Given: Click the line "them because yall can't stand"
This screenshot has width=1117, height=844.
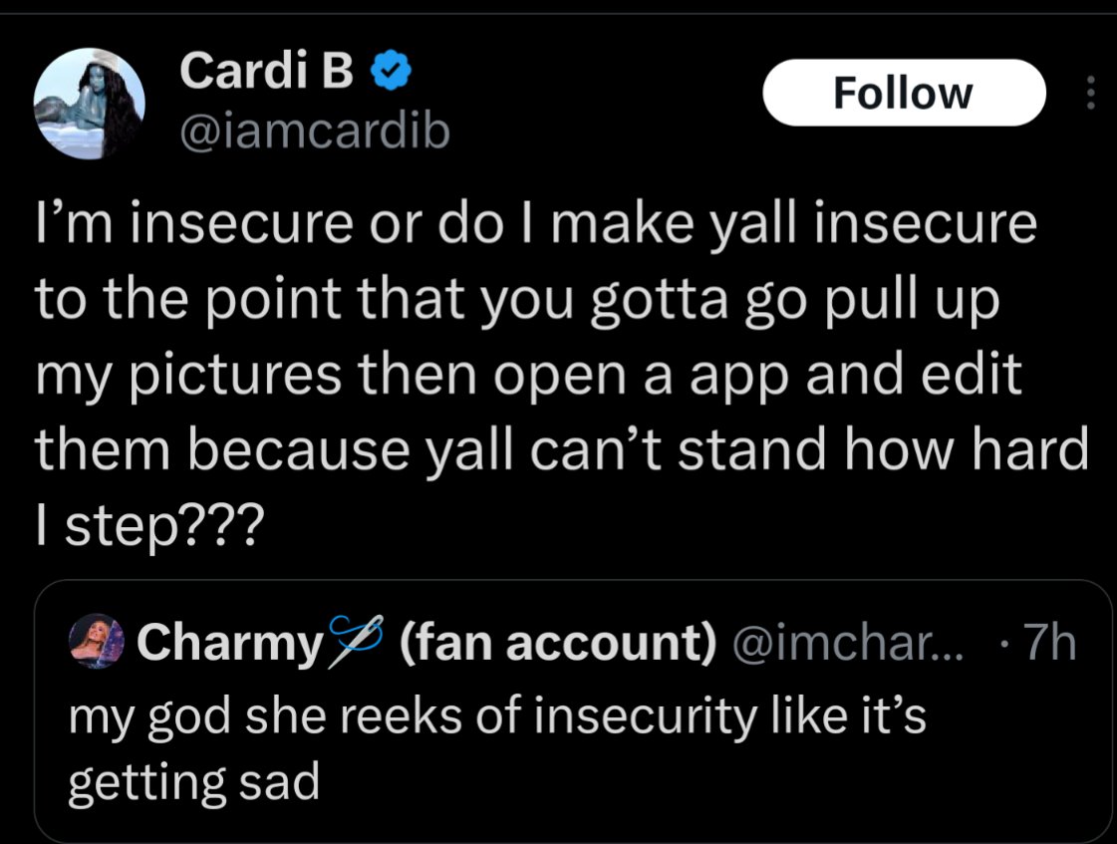Looking at the screenshot, I should (561, 448).
